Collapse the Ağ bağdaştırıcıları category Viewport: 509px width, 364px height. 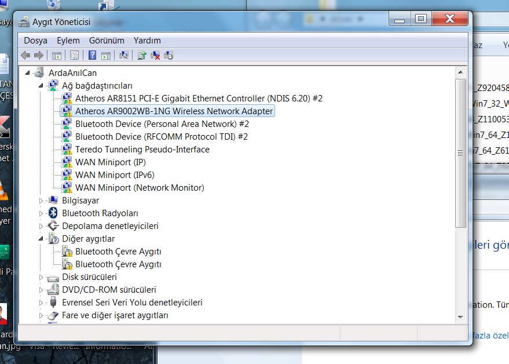[41, 86]
